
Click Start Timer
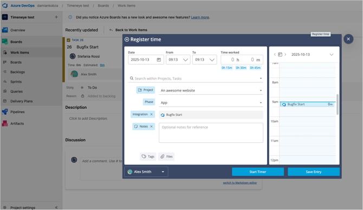point(258,172)
